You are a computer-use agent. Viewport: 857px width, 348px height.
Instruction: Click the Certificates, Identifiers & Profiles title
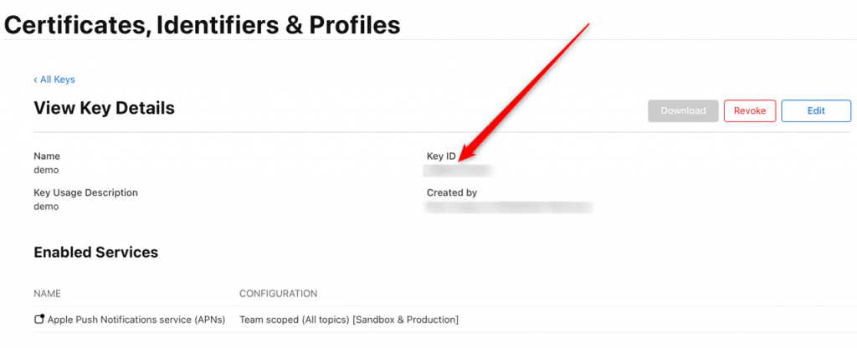tap(203, 24)
